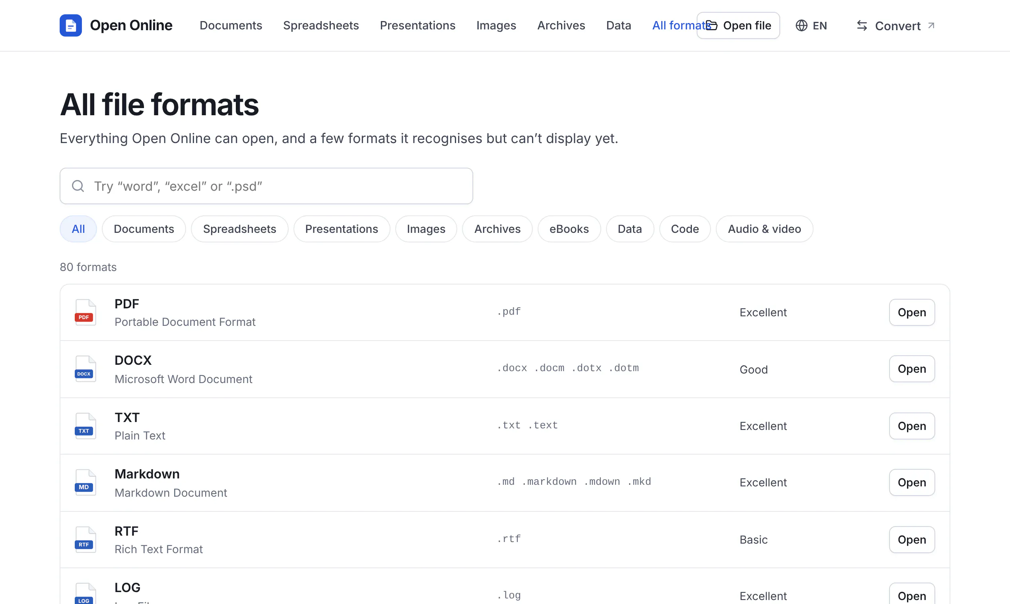Click the RTF file type icon

pyautogui.click(x=85, y=539)
